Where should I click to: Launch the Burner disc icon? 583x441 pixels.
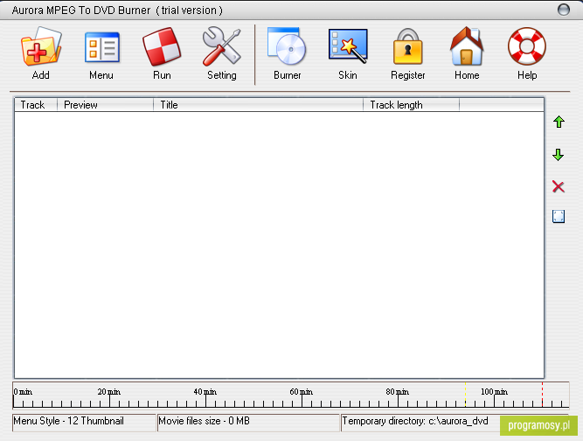tap(287, 45)
